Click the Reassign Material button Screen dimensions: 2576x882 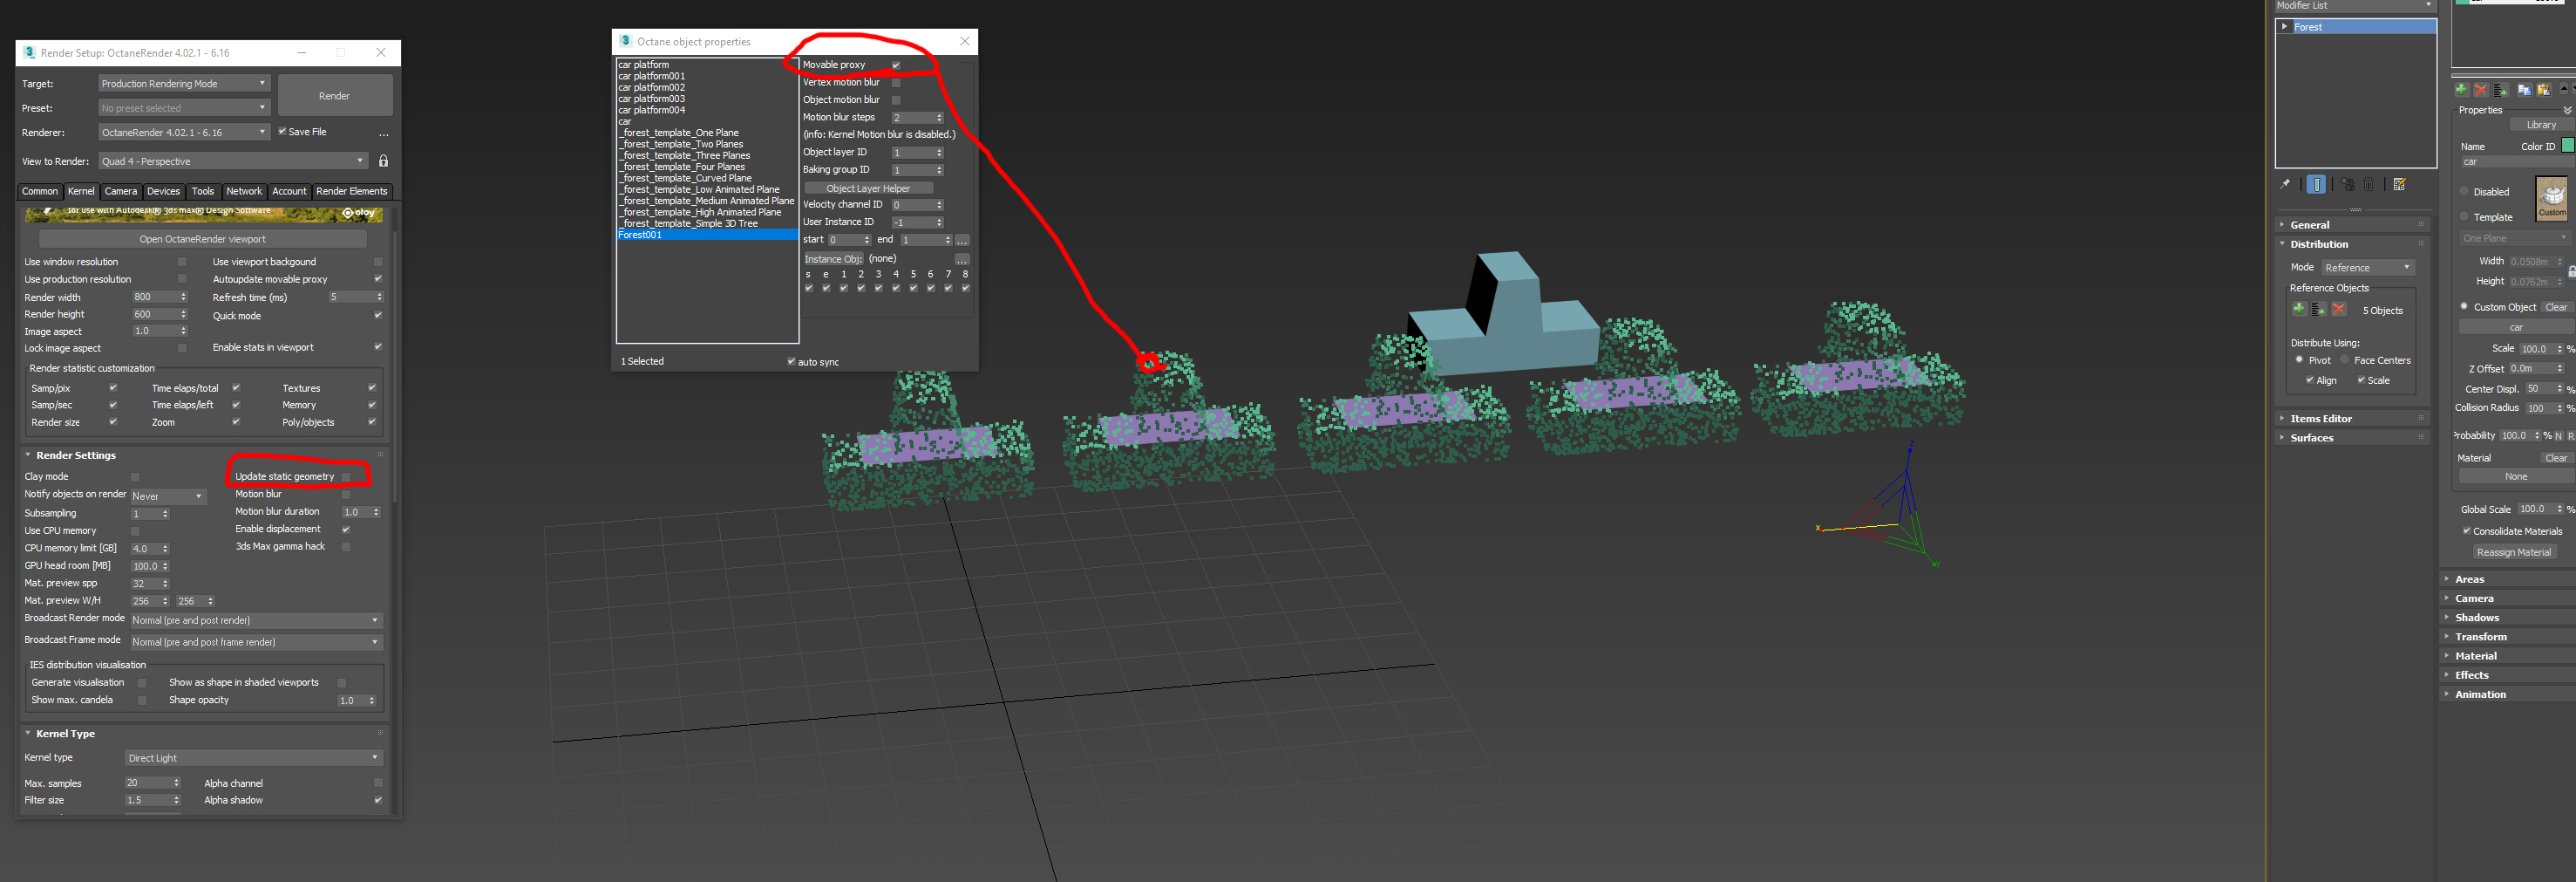2513,551
